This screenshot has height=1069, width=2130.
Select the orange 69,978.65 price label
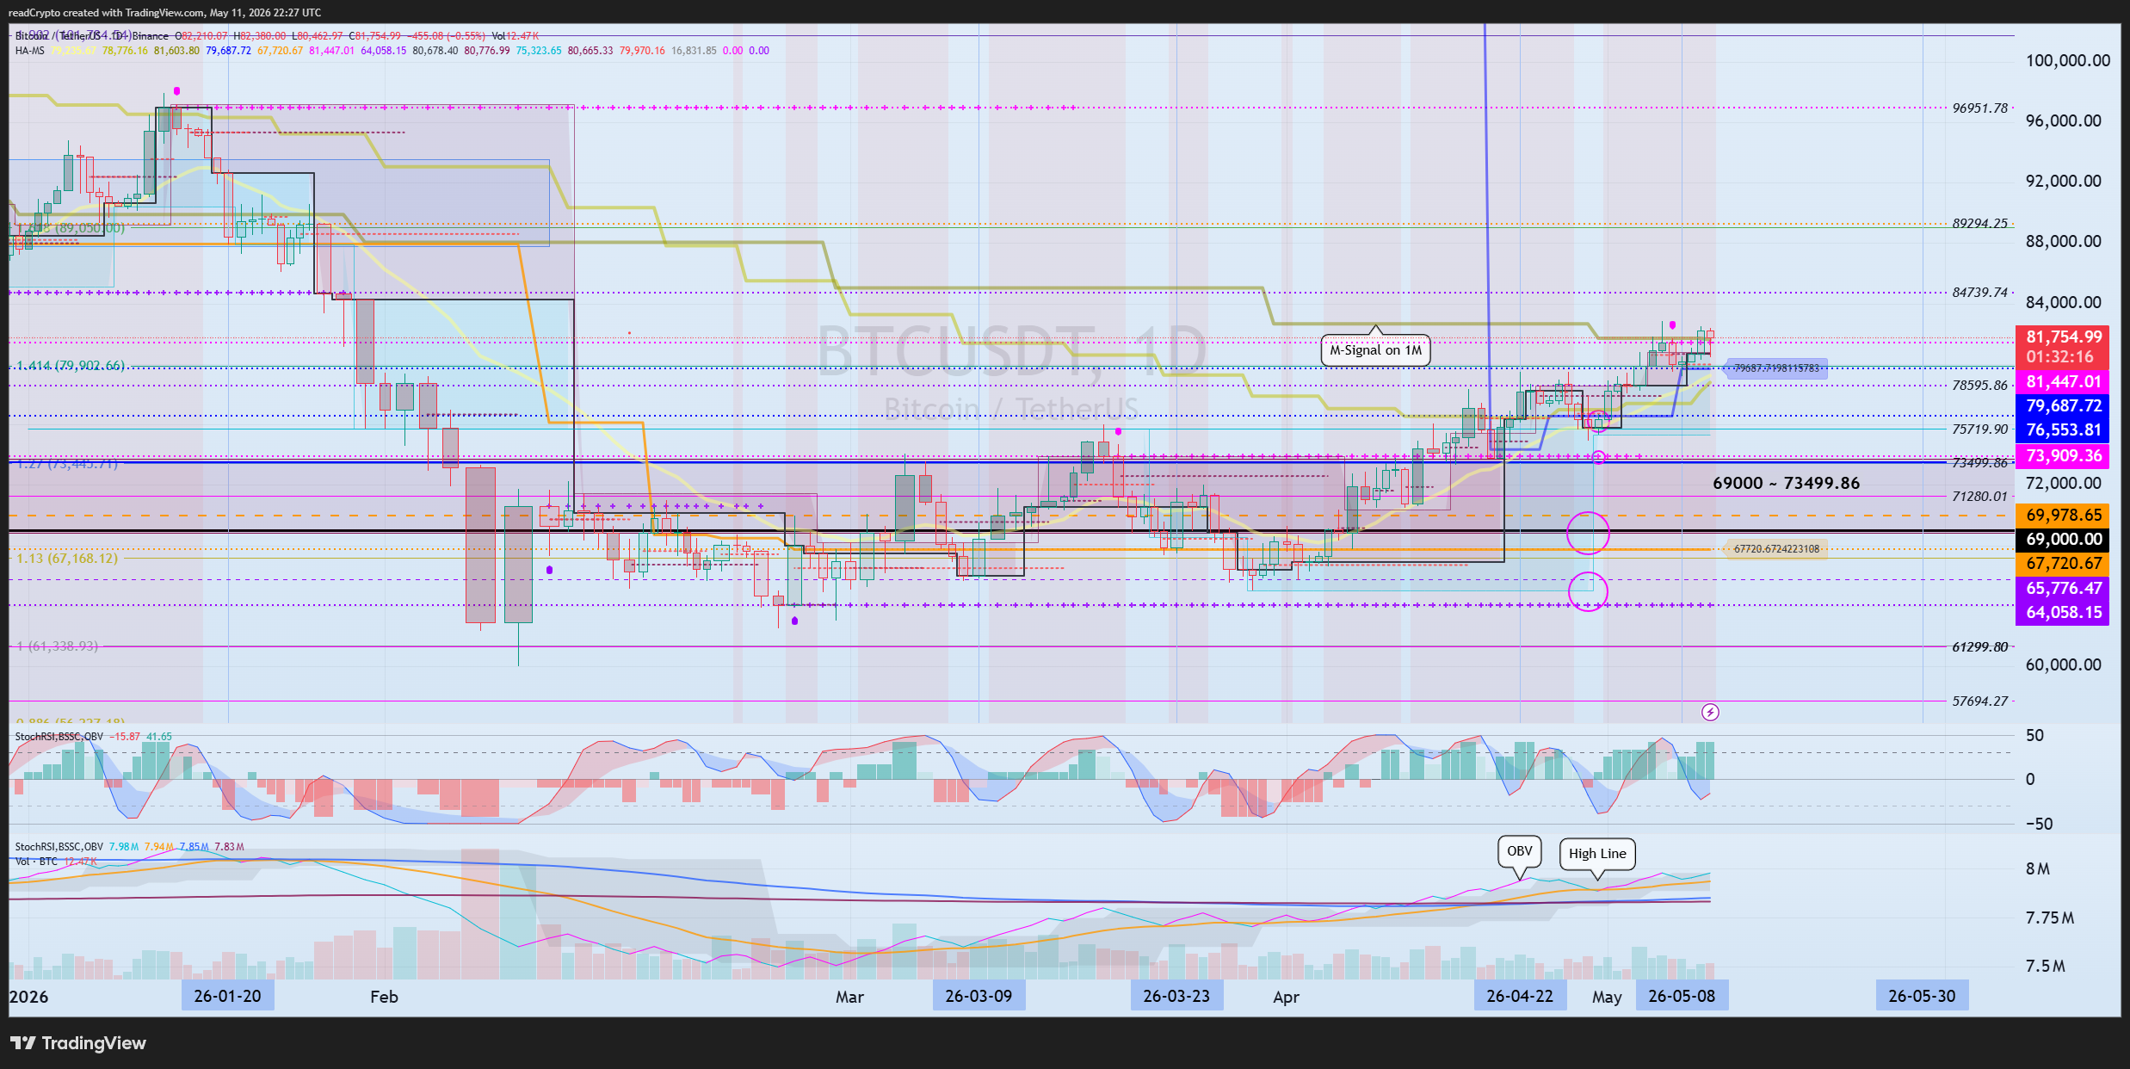coord(2063,515)
